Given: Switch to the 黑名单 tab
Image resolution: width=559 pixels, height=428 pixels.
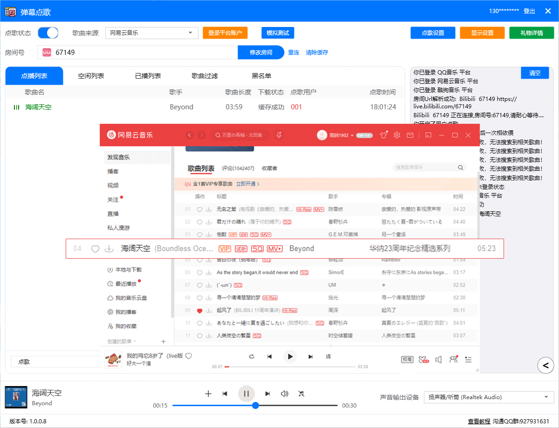Looking at the screenshot, I should 261,76.
